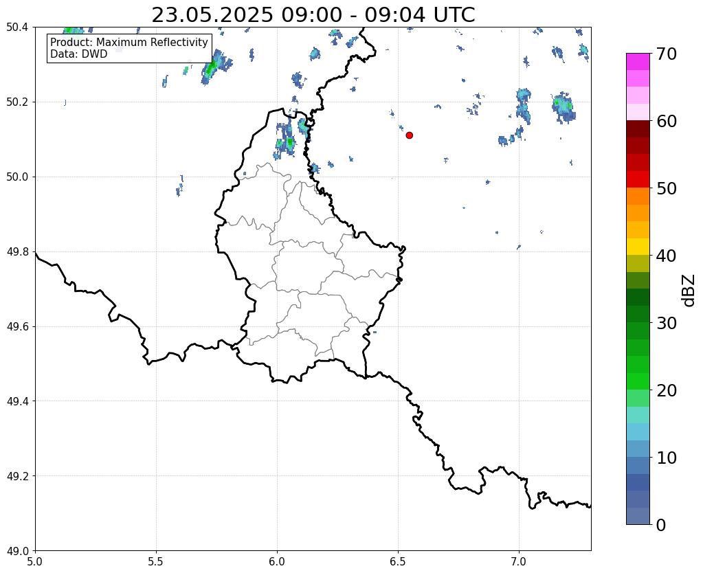Click the 10 tick label on colorbar
The image size is (703, 573).
(x=667, y=458)
